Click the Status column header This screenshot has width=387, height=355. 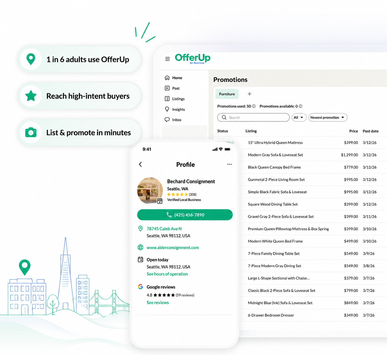[x=223, y=131]
